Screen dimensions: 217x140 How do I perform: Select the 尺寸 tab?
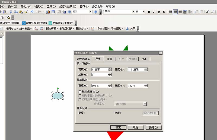point(98,59)
